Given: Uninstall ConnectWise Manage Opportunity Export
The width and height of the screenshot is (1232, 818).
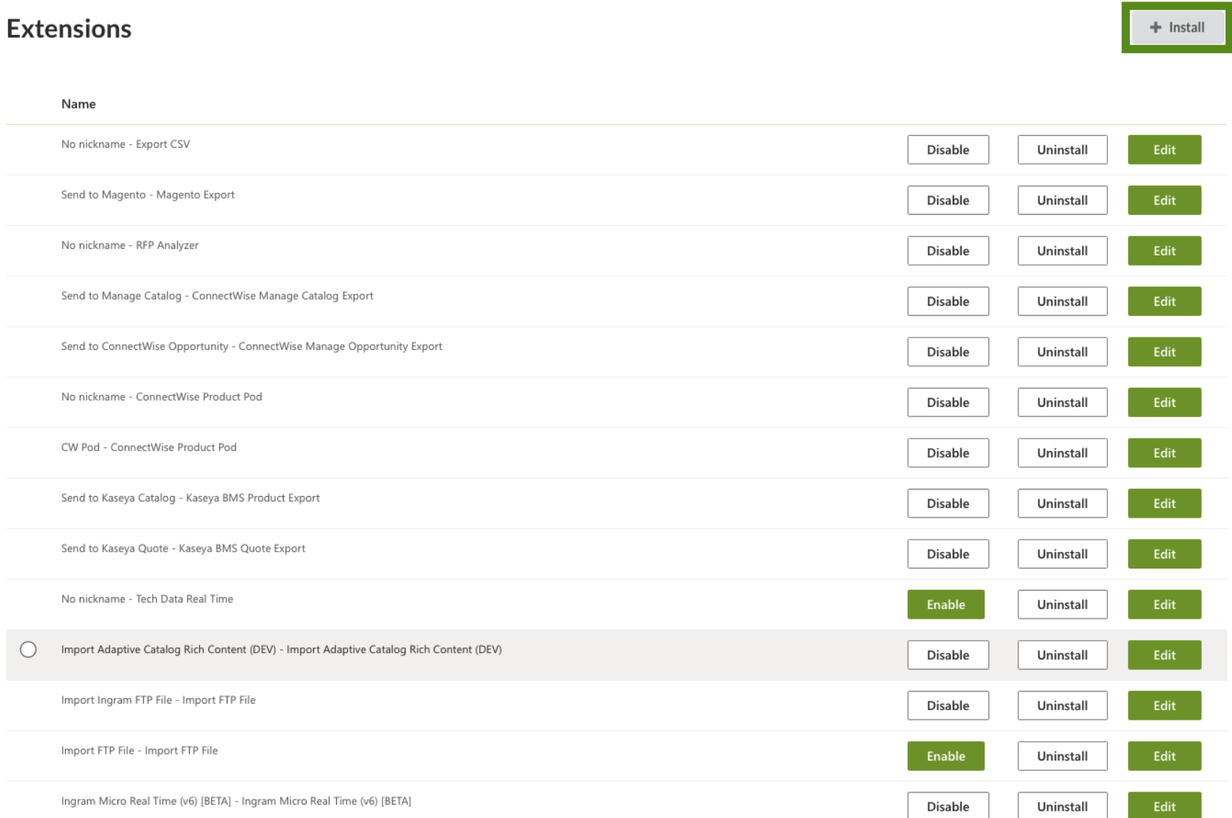Looking at the screenshot, I should coord(1062,352).
